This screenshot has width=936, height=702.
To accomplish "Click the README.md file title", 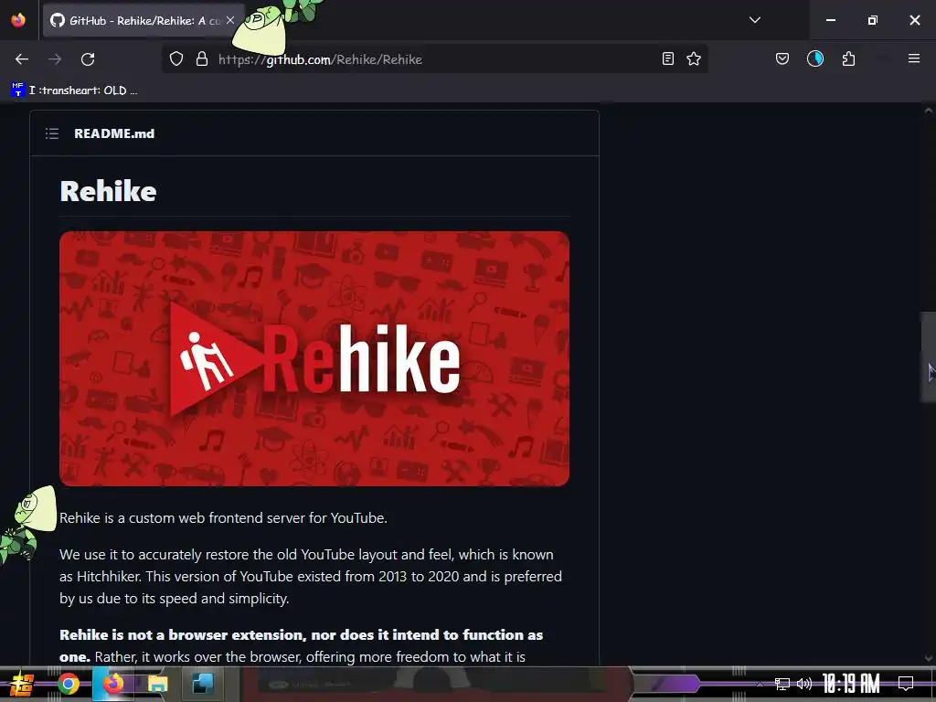I will [x=114, y=133].
